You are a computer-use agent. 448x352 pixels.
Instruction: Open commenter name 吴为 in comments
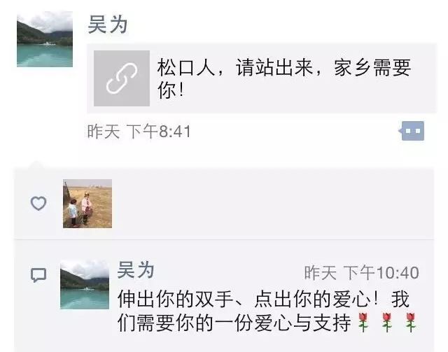click(x=136, y=269)
